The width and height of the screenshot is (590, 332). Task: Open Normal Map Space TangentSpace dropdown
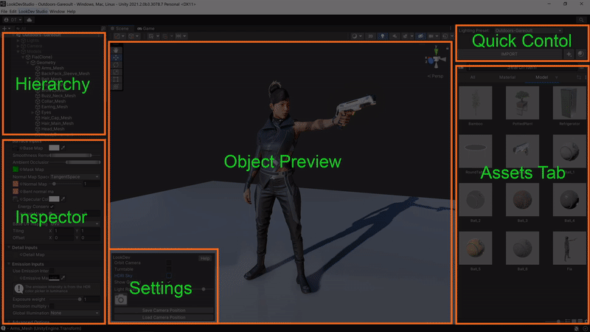point(75,176)
